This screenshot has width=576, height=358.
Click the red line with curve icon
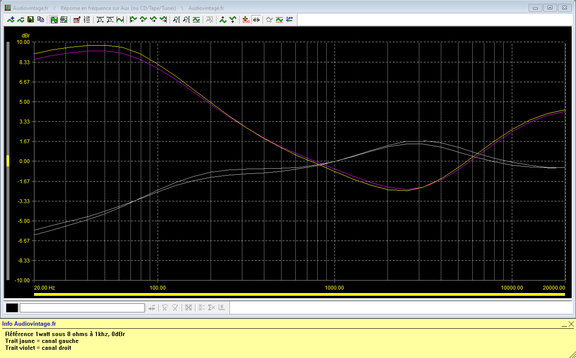coord(279,19)
